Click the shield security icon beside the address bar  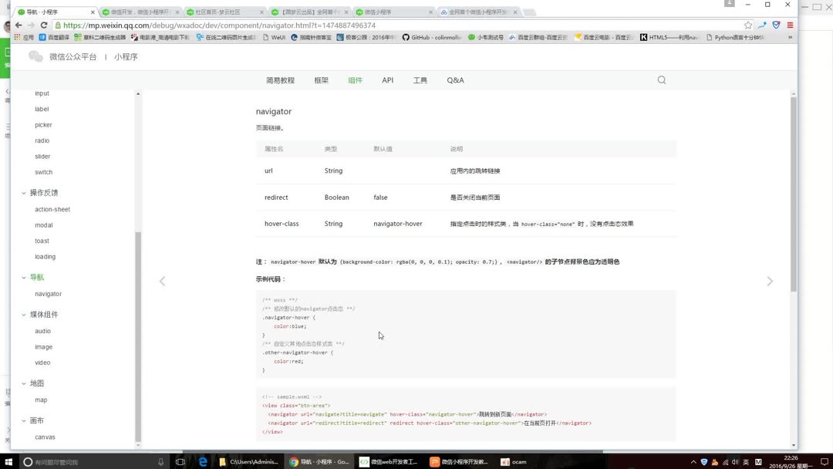775,25
